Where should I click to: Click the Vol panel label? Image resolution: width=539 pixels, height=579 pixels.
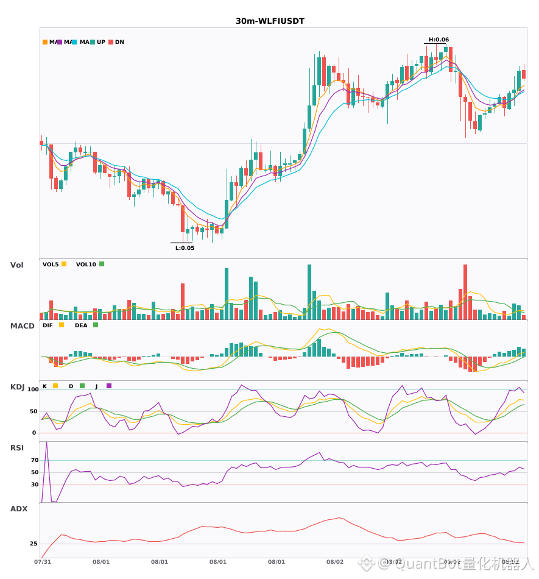[16, 265]
